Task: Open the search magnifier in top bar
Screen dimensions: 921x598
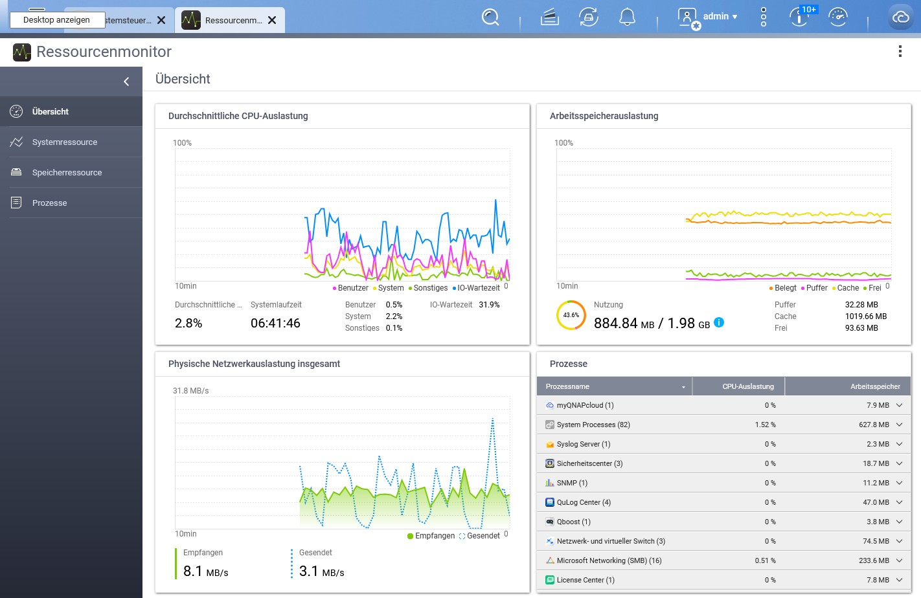Action: [x=490, y=17]
